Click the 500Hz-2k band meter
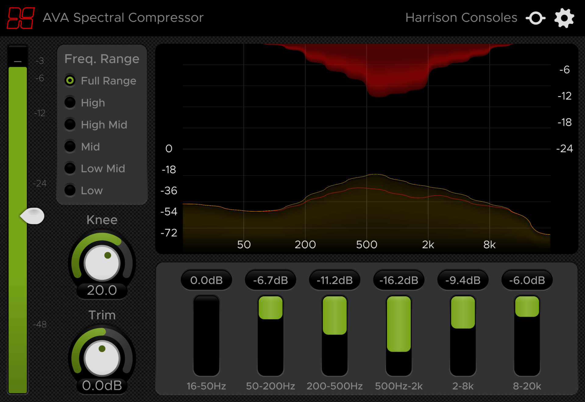Screen dimensions: 585x402 tap(399, 324)
